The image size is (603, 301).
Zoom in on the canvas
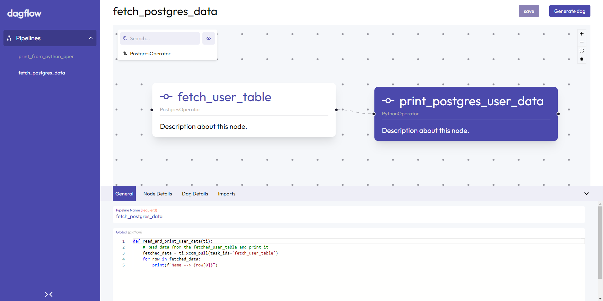[582, 34]
